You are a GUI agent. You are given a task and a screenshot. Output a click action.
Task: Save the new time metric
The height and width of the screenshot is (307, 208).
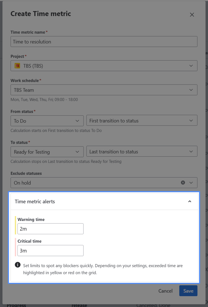coord(188,291)
